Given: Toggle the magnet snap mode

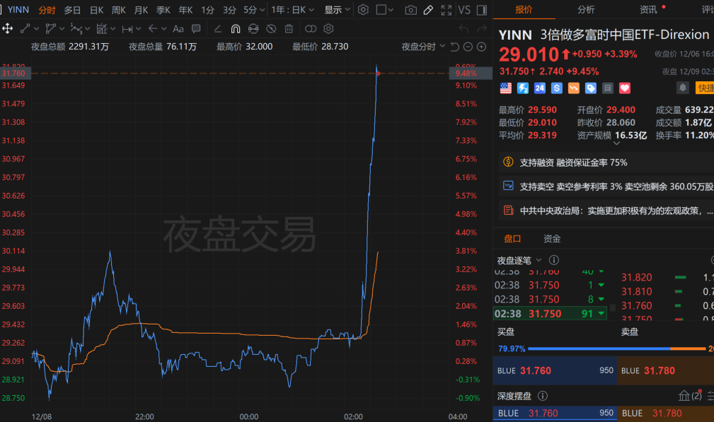Looking at the screenshot, I should [236, 29].
